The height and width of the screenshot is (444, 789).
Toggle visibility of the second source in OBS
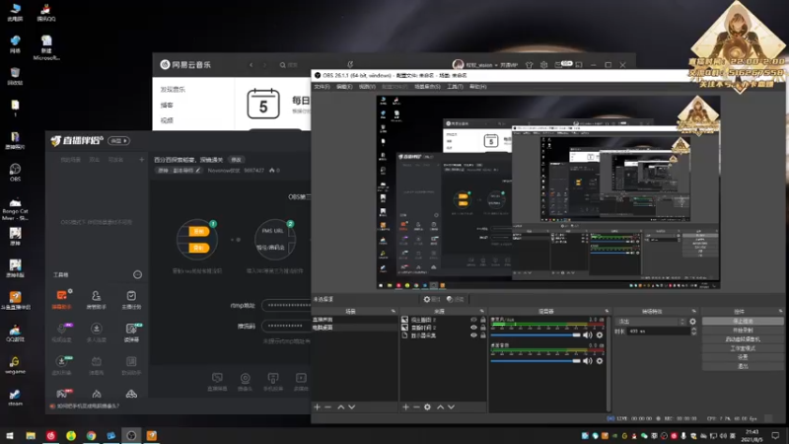coord(473,328)
